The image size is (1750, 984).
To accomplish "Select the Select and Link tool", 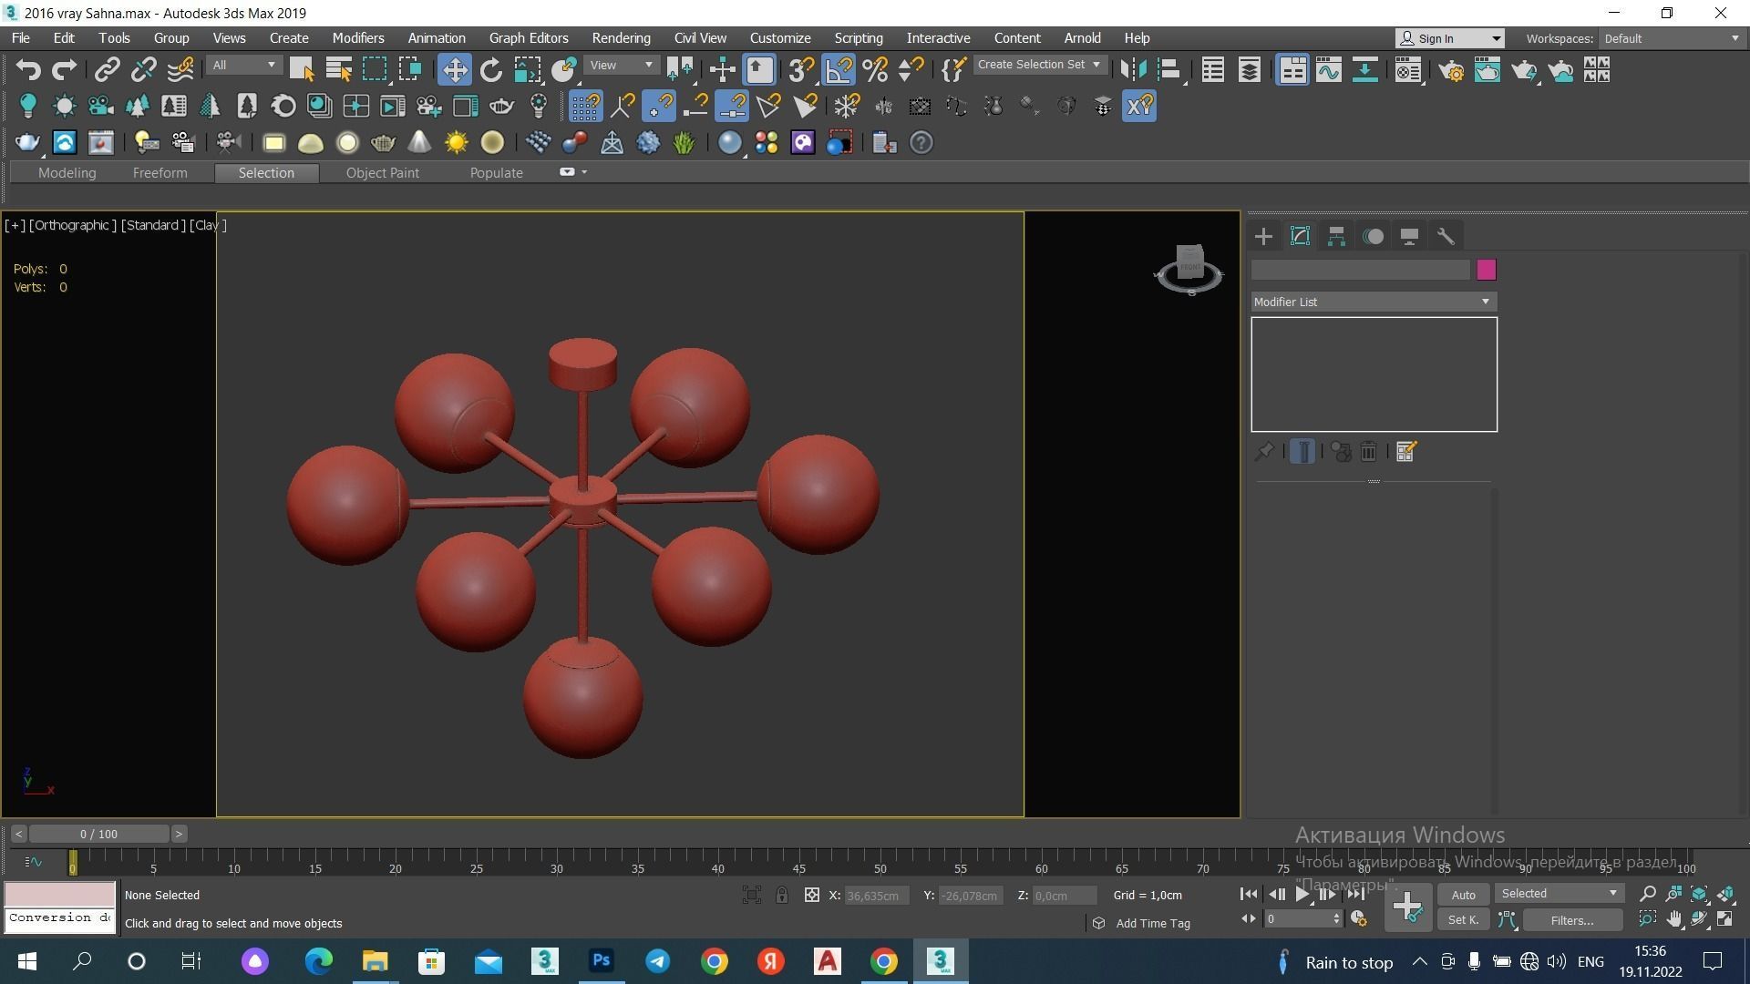I will pos(108,70).
